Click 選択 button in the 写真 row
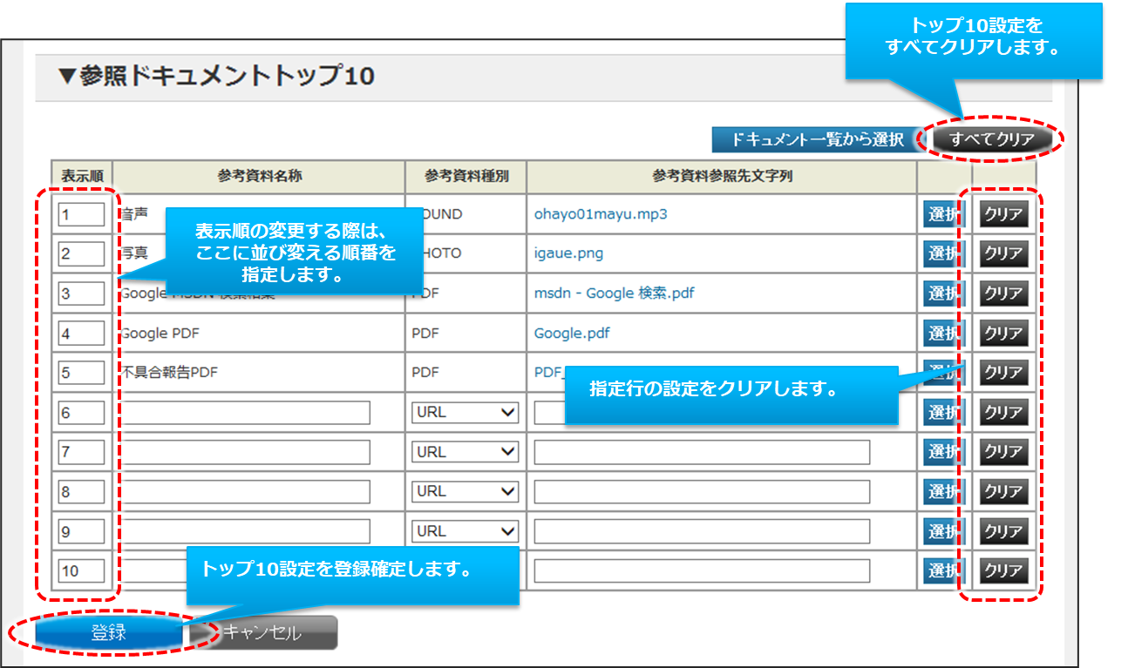The image size is (1128, 668). tap(943, 253)
